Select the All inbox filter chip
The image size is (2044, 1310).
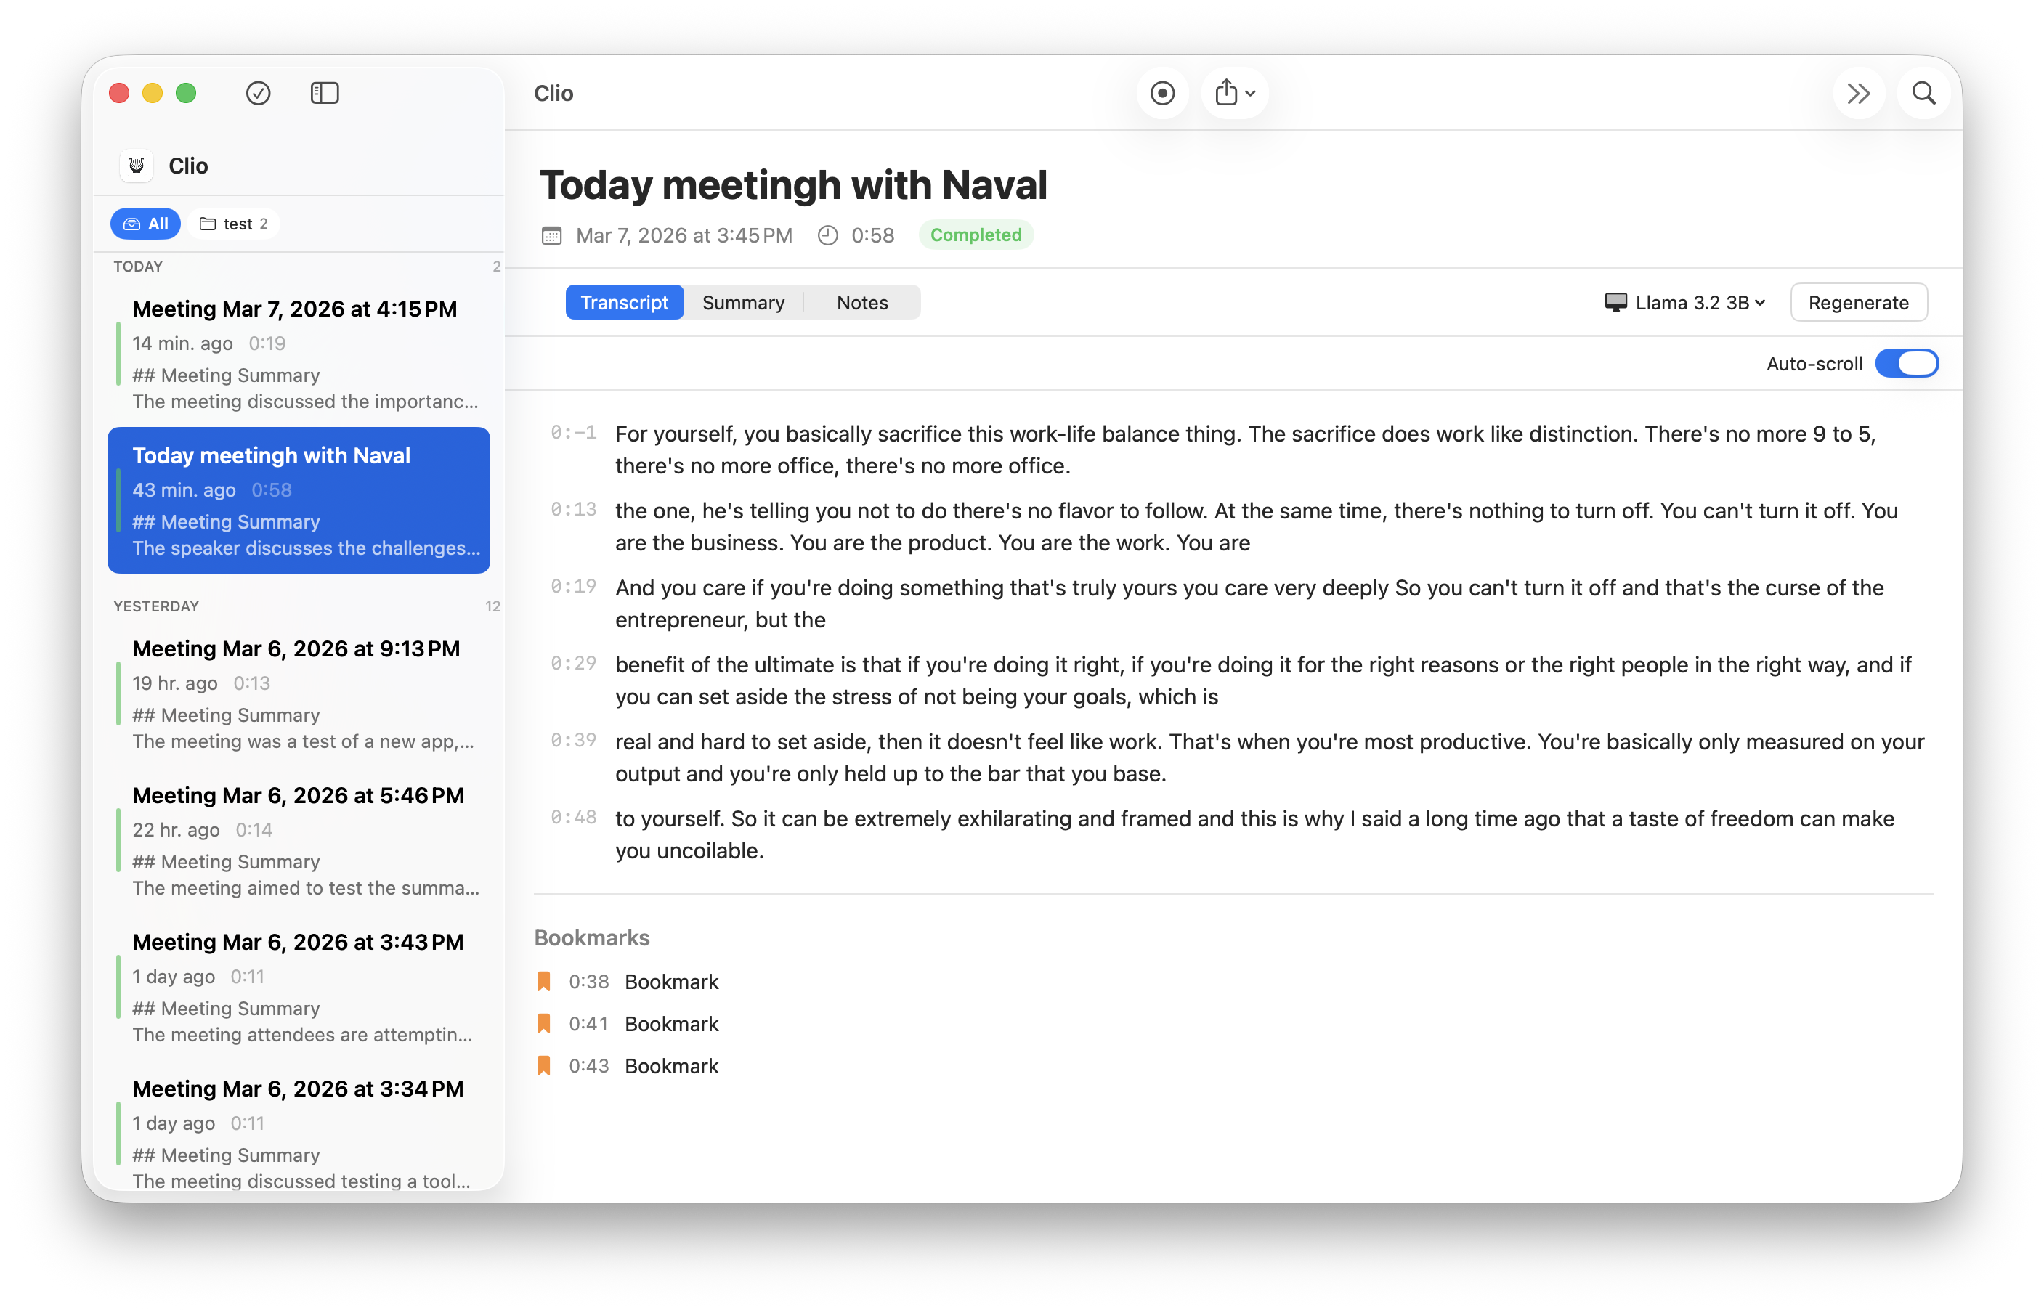(145, 223)
